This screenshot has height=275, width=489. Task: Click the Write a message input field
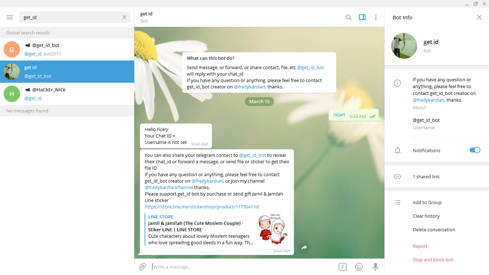point(215,267)
